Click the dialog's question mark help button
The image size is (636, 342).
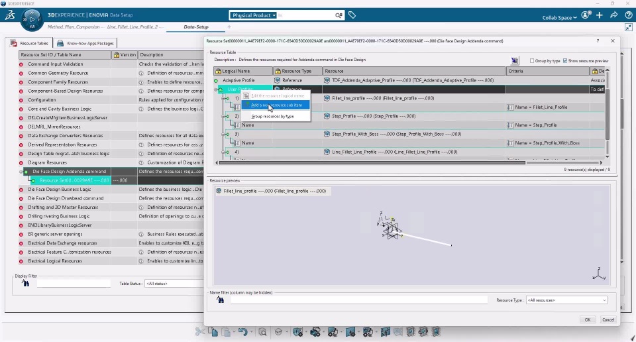(598, 41)
